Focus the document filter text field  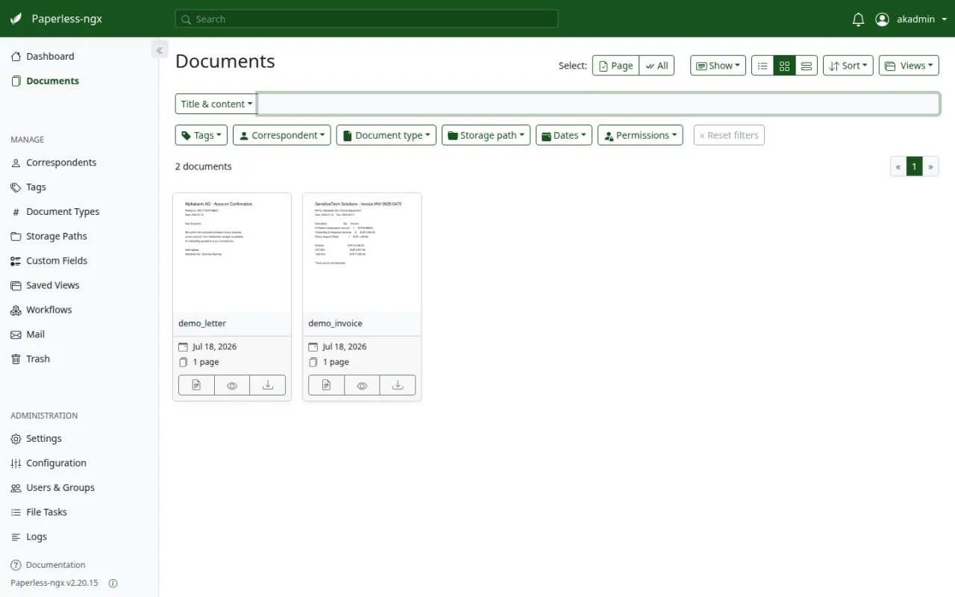click(598, 104)
